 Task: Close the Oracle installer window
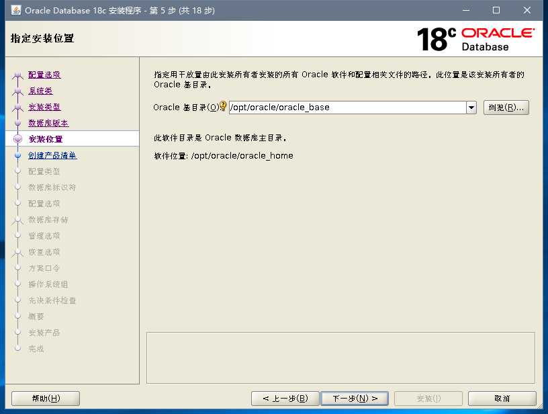coord(527,10)
